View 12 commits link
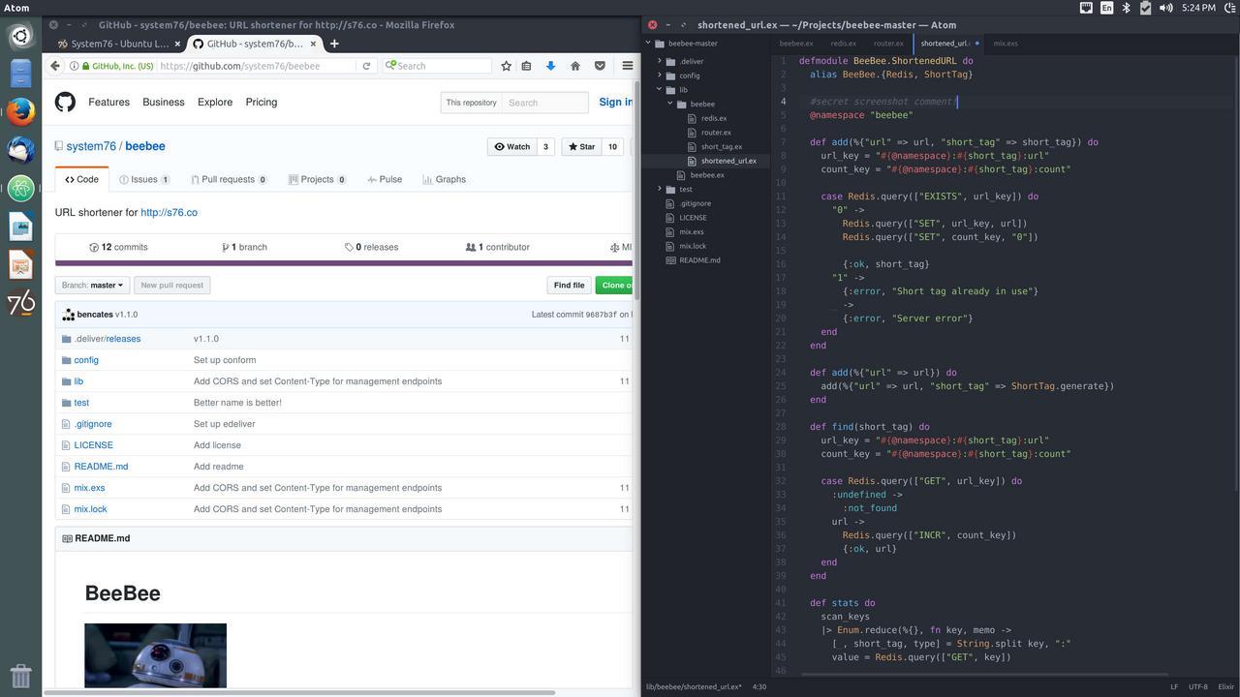The width and height of the screenshot is (1240, 697). click(x=118, y=247)
